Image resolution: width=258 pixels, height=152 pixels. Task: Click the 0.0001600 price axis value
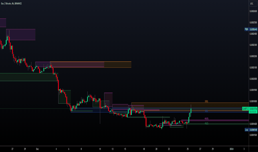(x=253, y=124)
